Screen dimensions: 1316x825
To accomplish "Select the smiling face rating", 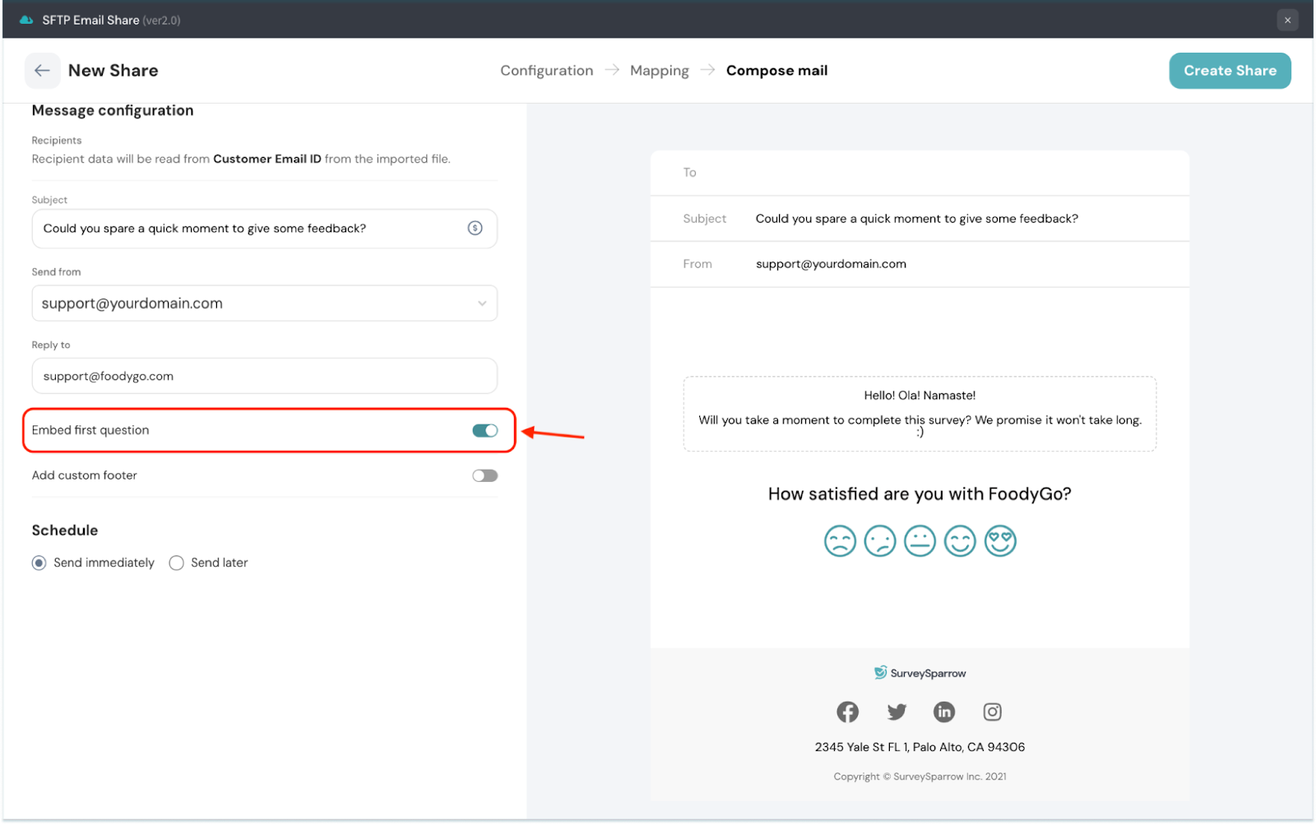I will [x=960, y=541].
